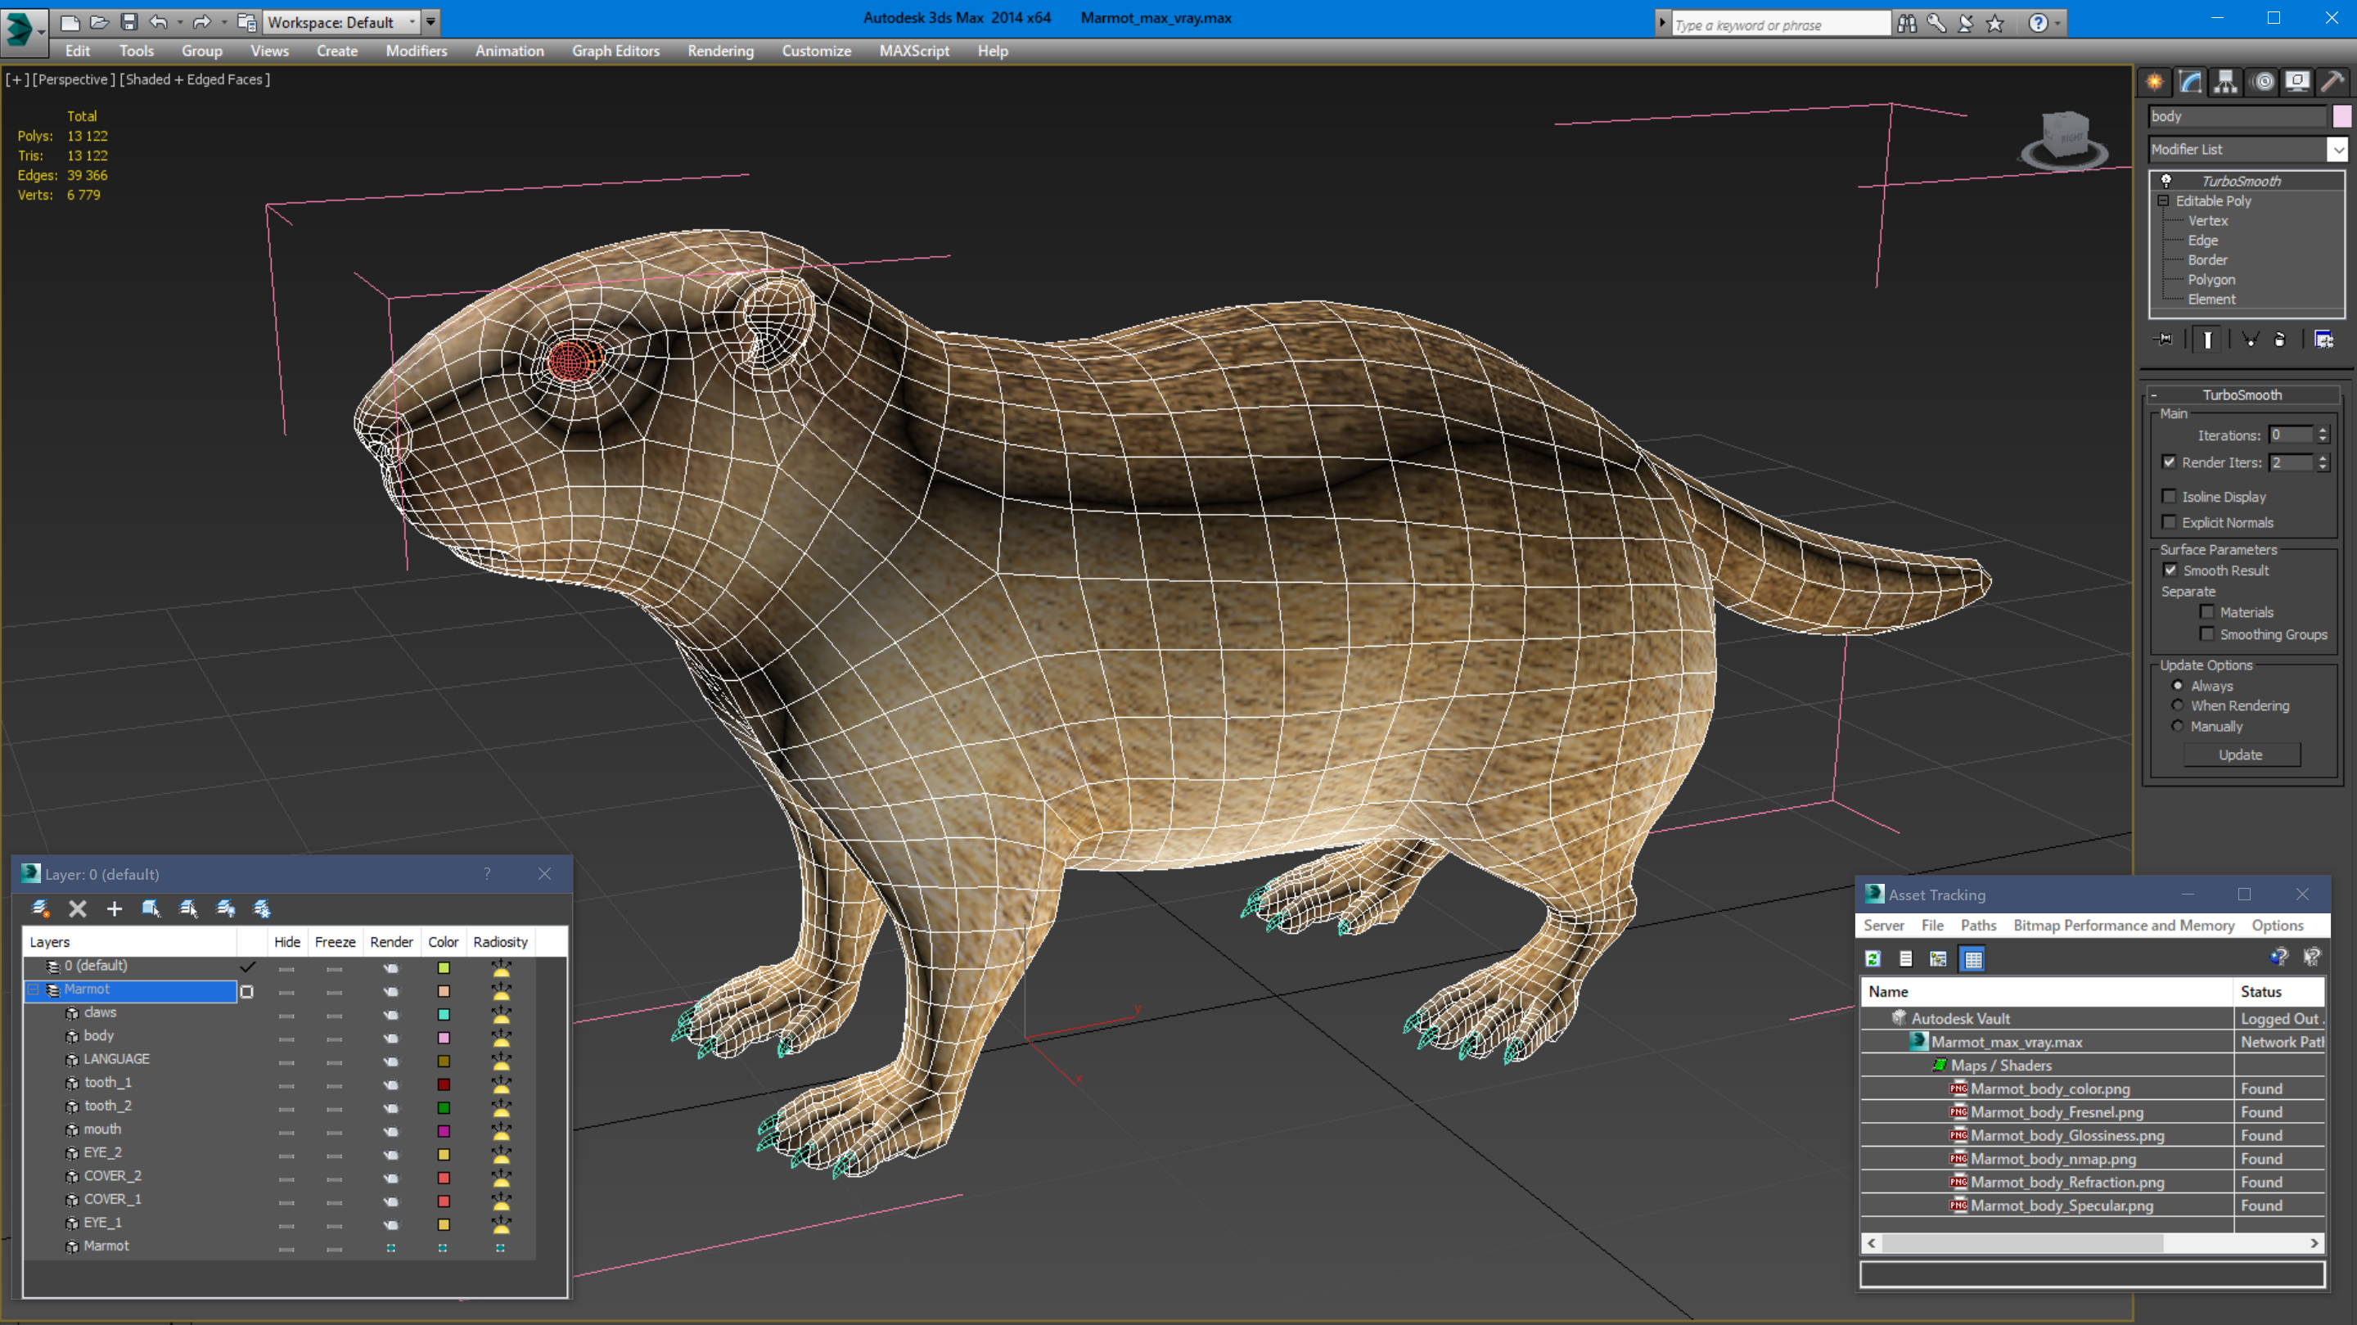Select When Rendering update option
The width and height of the screenshot is (2357, 1325).
(2178, 705)
